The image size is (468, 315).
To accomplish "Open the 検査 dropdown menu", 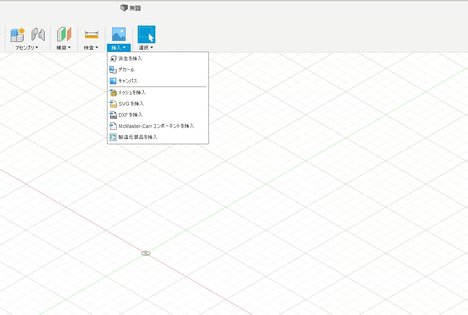I will 91,47.
